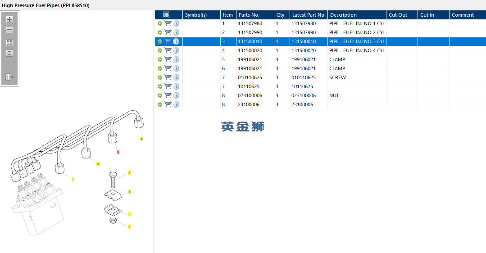Click callout 7 beside the screw
Screen dimensions: 486x253
click(130, 172)
